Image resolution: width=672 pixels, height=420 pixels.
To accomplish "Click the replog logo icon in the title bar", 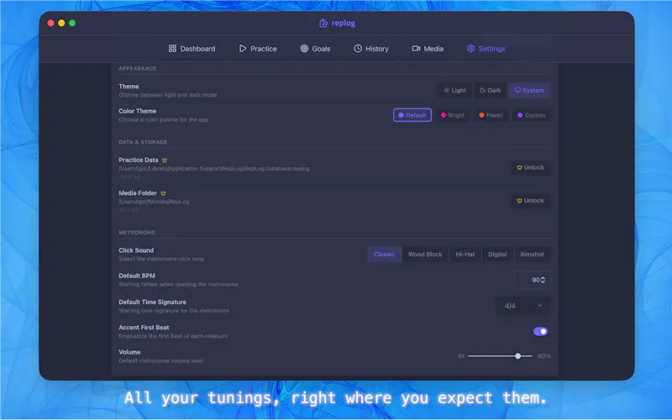I will coord(323,24).
